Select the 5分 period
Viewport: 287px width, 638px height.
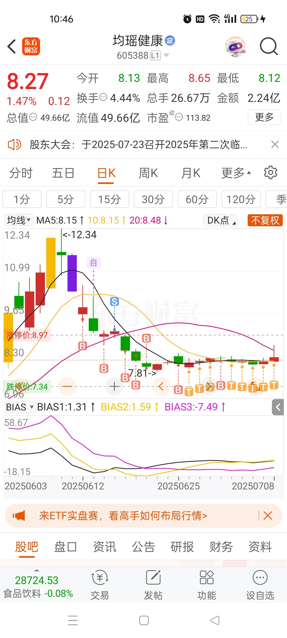[66, 199]
